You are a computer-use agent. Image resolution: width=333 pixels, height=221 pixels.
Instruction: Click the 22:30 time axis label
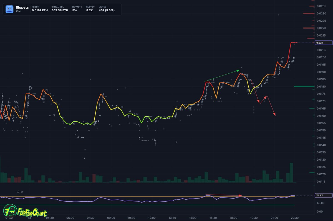coord(295,218)
